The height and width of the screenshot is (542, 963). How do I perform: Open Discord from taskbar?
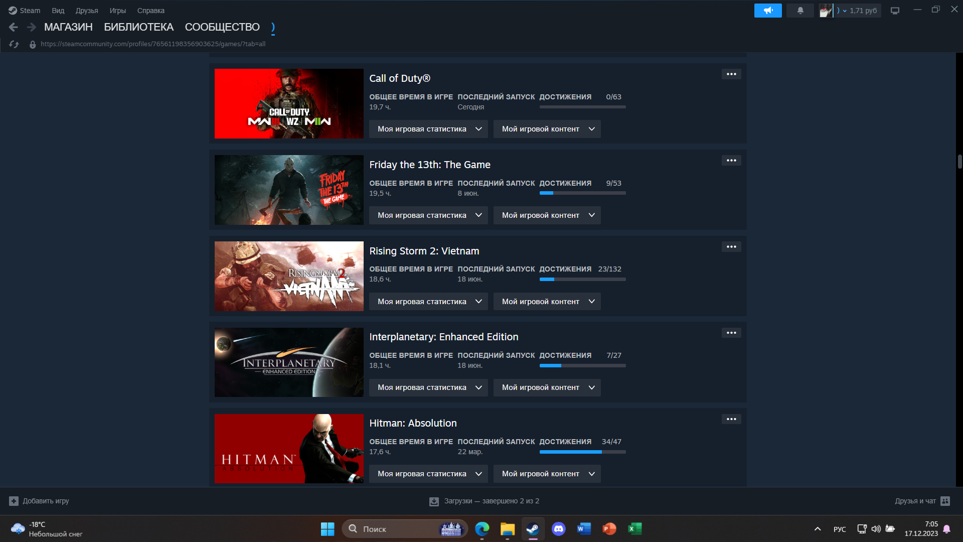coord(558,529)
